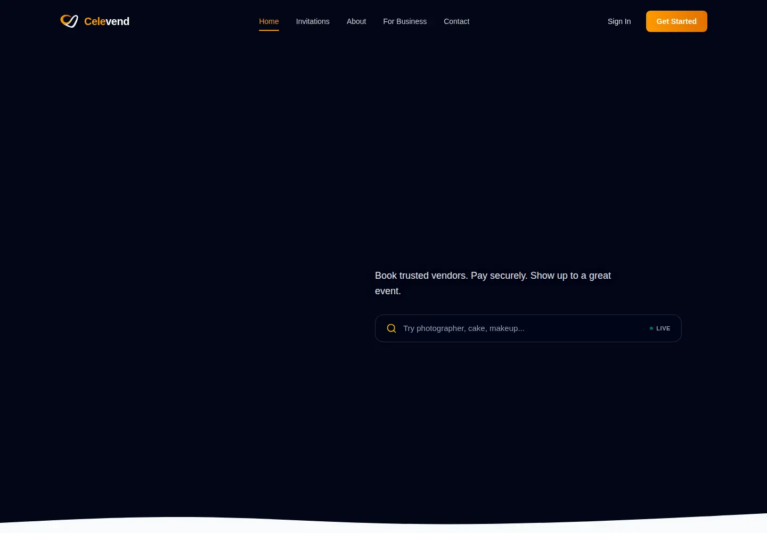Open the Home nav tab

point(269,21)
